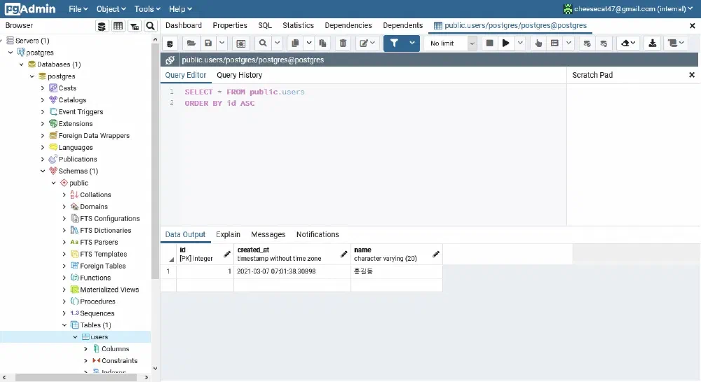Click the Execute query play icon
Viewport: 701px width, 382px height.
pyautogui.click(x=505, y=43)
